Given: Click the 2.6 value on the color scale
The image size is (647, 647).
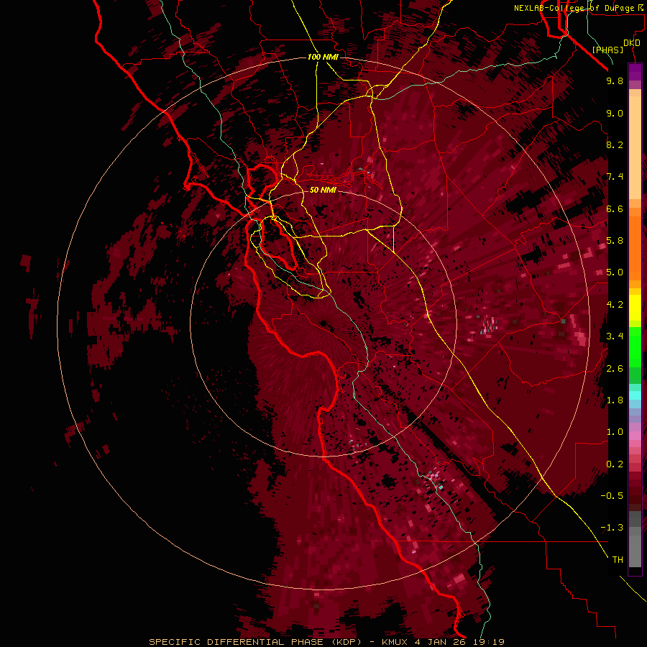Looking at the screenshot, I should [x=615, y=369].
